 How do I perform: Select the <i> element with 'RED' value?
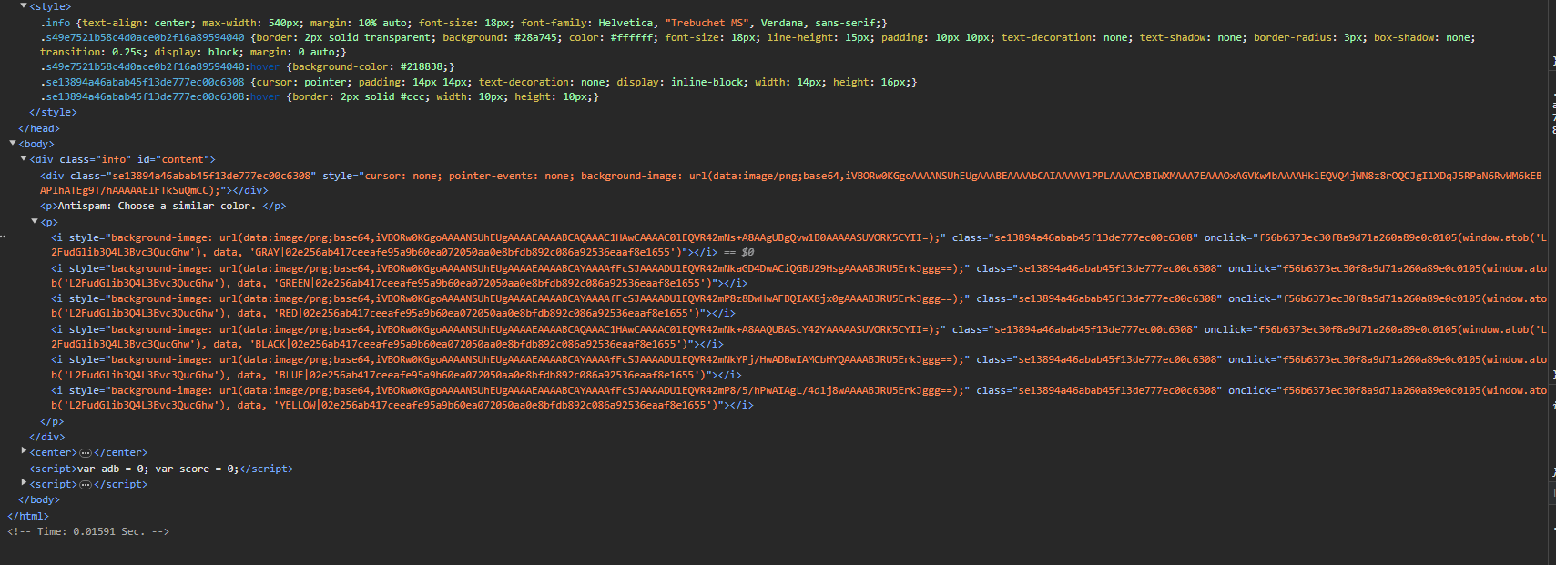pos(798,306)
